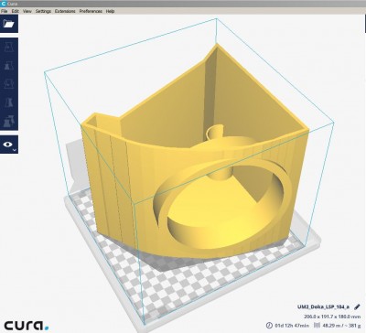Select the Per Model Settings tool
The width and height of the screenshot is (366, 333).
[x=9, y=121]
